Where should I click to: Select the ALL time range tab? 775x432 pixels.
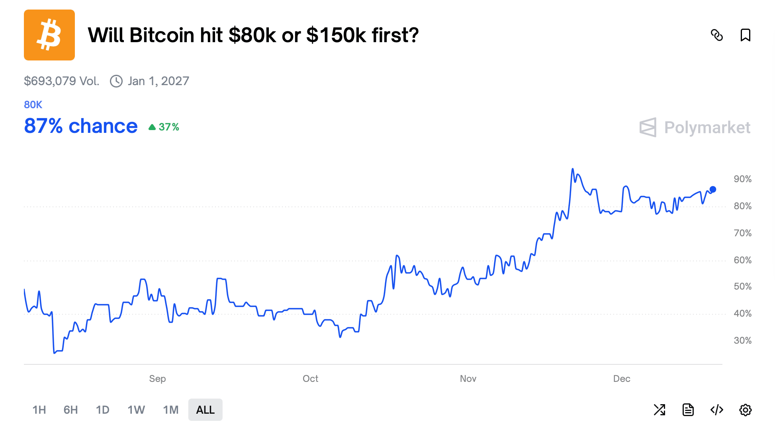205,409
